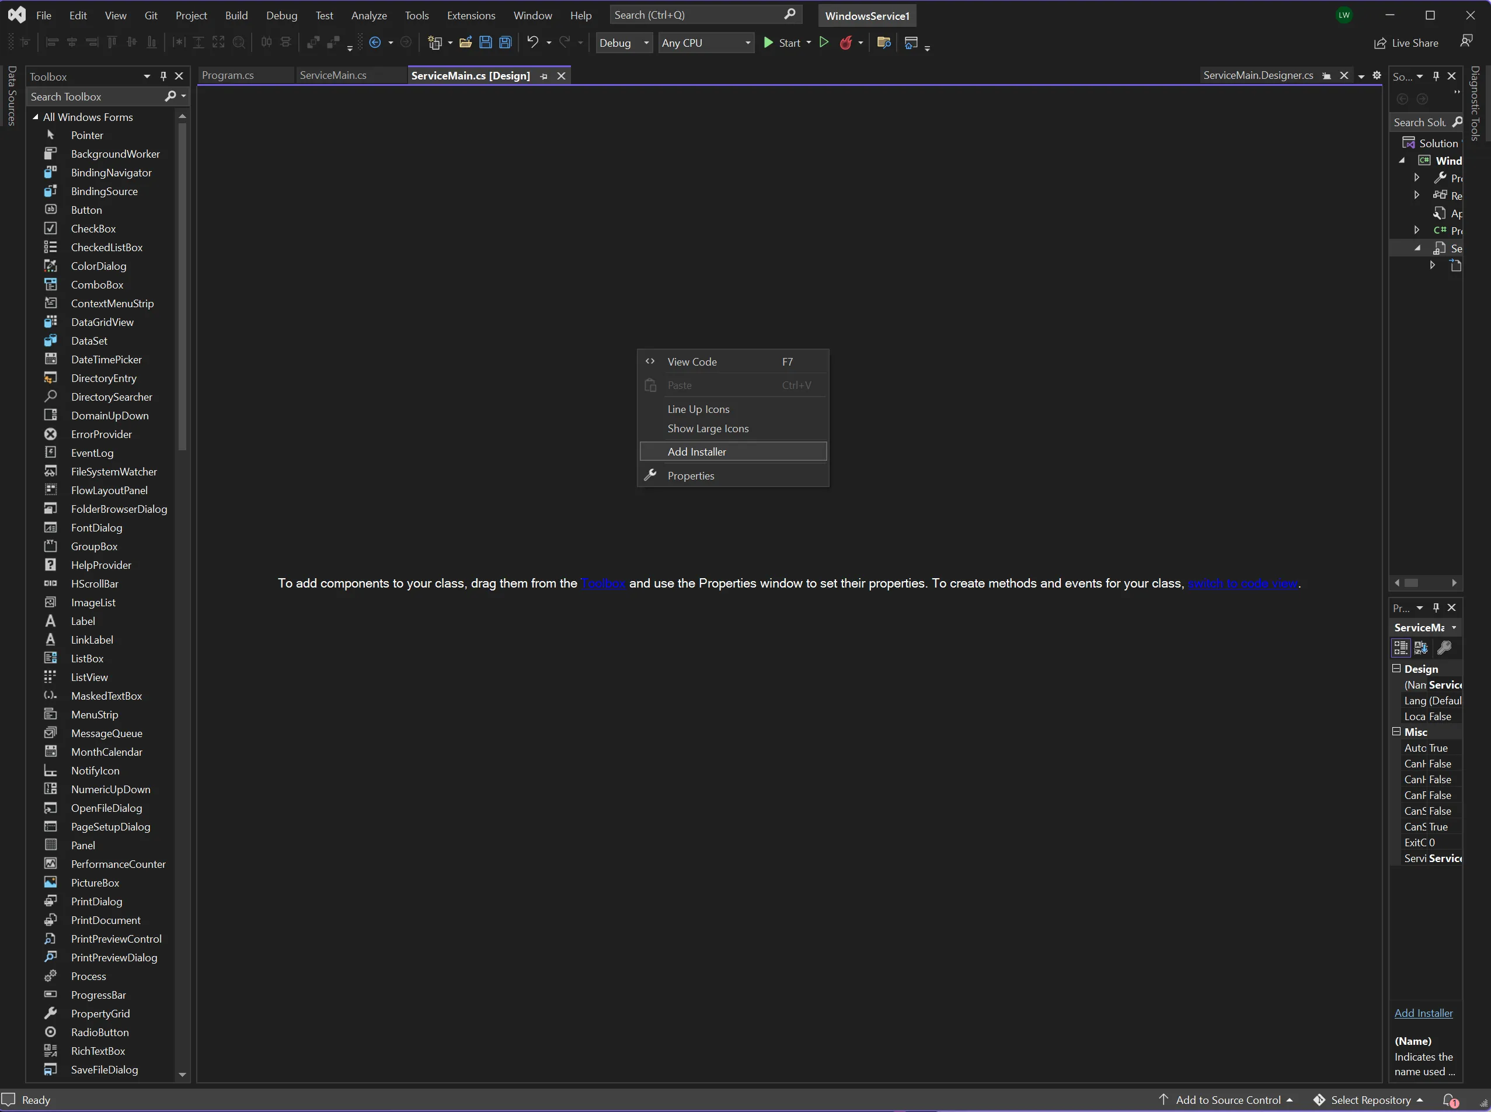Viewport: 1491px width, 1112px height.
Task: Open the Build menu
Action: [236, 15]
